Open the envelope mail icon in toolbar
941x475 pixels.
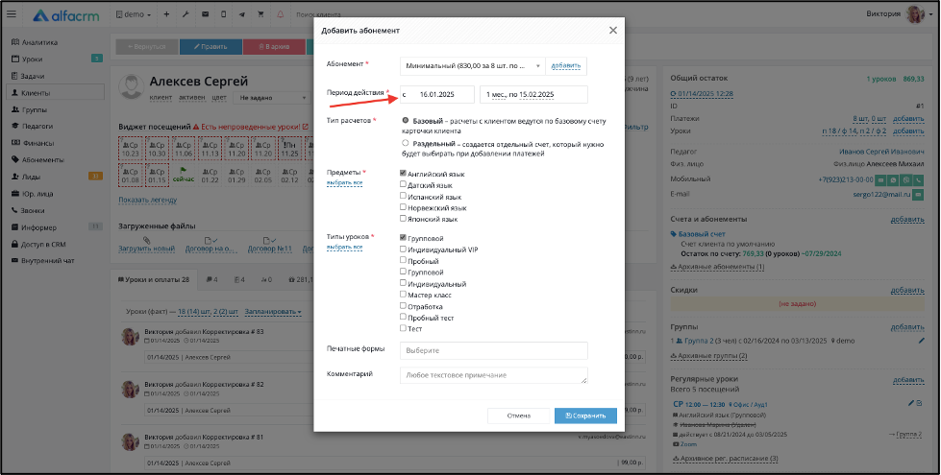click(x=206, y=14)
